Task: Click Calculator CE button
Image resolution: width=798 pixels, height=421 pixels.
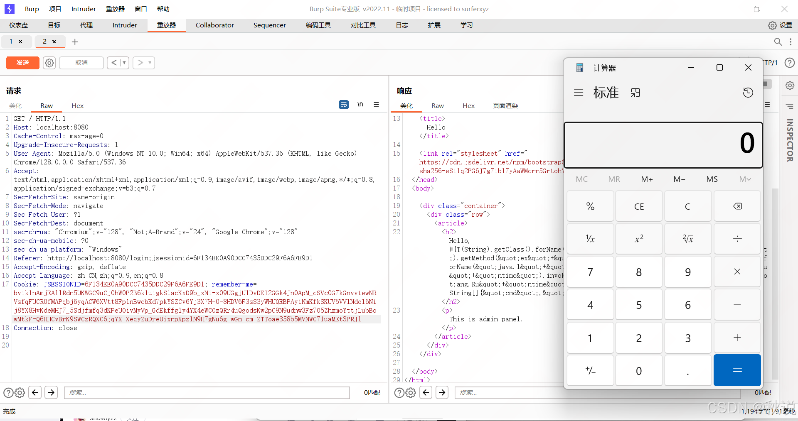Action: tap(639, 206)
